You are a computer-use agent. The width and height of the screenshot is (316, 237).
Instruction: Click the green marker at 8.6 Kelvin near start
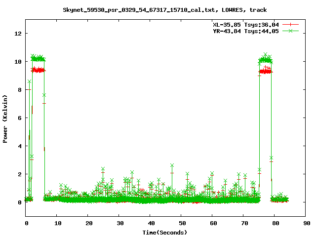pyautogui.click(x=30, y=81)
